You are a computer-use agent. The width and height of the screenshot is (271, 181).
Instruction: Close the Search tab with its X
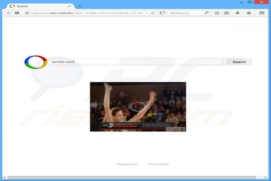click(69, 6)
